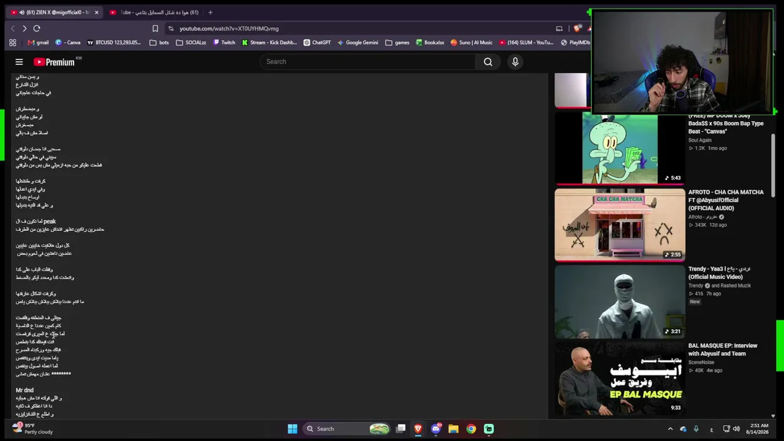The image size is (784, 441).
Task: Open picture-in-picture icon in the address bar
Action: pyautogui.click(x=559, y=28)
